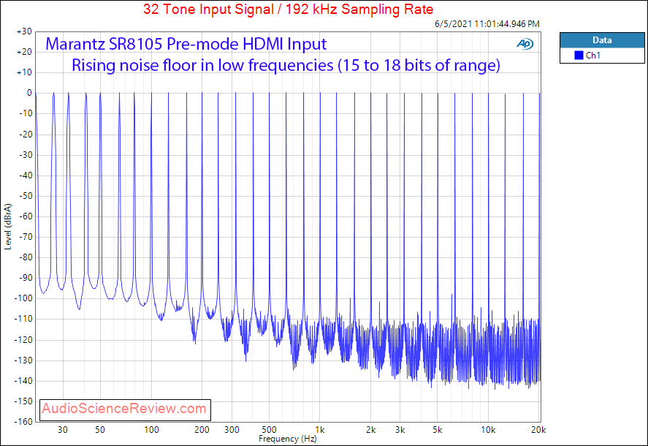Click the -10 Y-axis label
The height and width of the screenshot is (446, 648).
coord(26,113)
